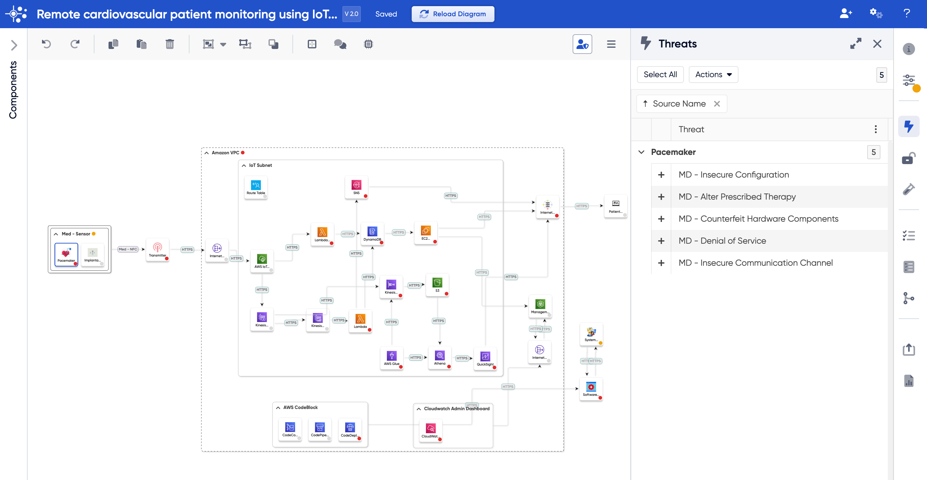927x480 pixels.
Task: Click the diagram title text
Action: coord(187,14)
